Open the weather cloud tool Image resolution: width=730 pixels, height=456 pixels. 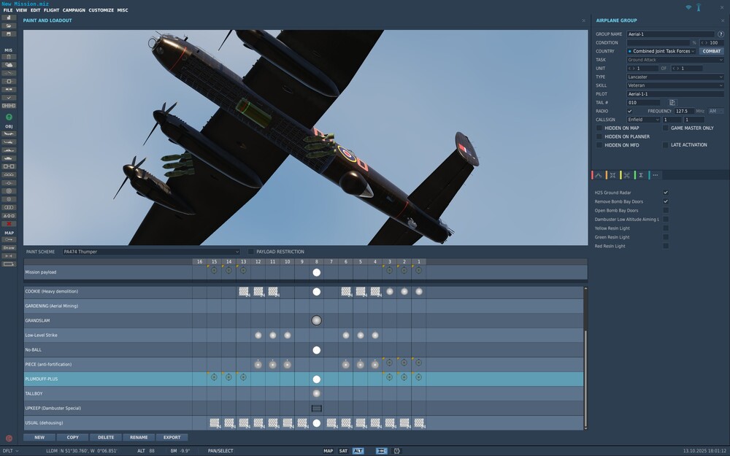point(8,65)
